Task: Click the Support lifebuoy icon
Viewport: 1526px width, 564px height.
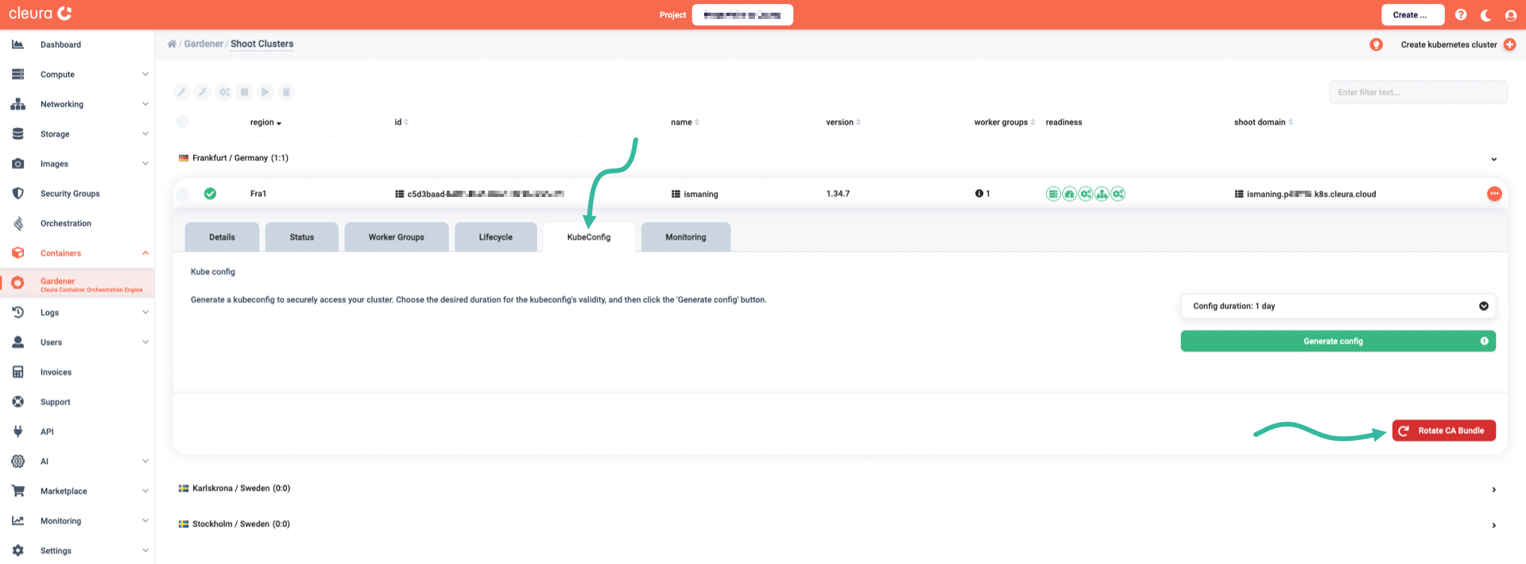Action: click(x=17, y=402)
